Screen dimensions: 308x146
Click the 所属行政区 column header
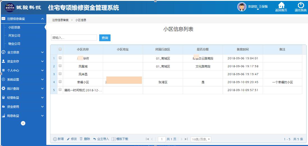(163, 49)
